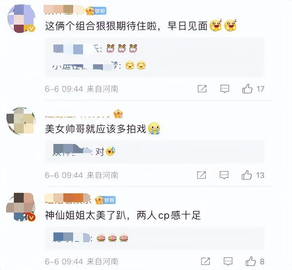Reply to the 神仙姐姐太美了趴 comment
This screenshot has height=270, width=292.
(x=228, y=262)
